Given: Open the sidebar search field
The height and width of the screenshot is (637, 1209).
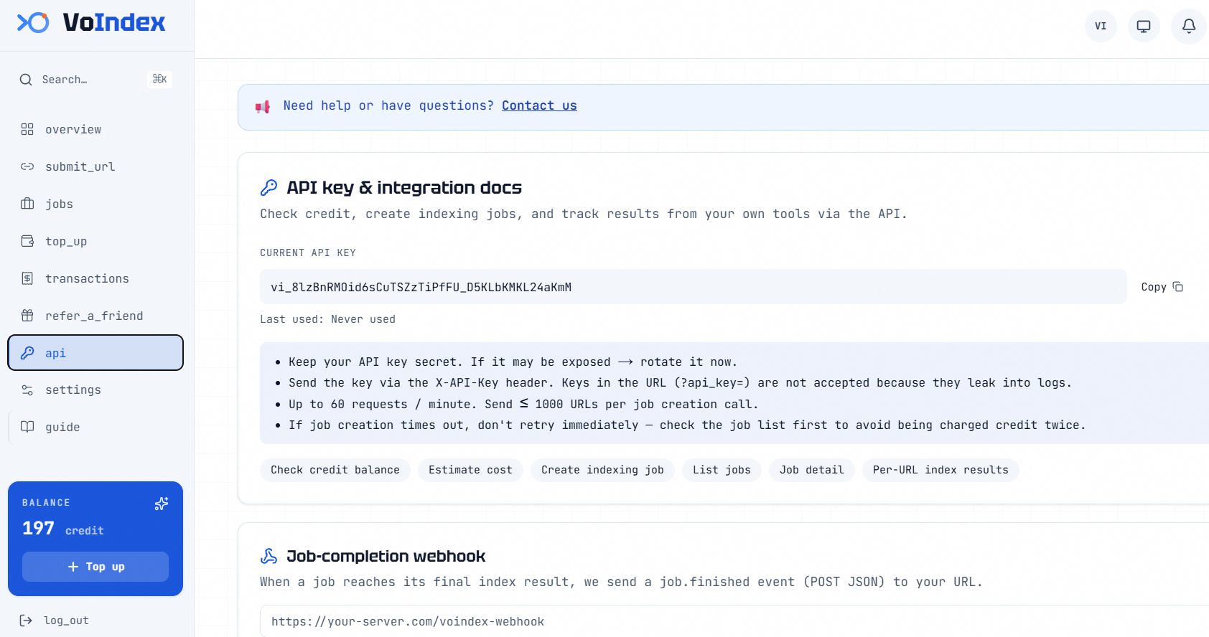Looking at the screenshot, I should [95, 80].
